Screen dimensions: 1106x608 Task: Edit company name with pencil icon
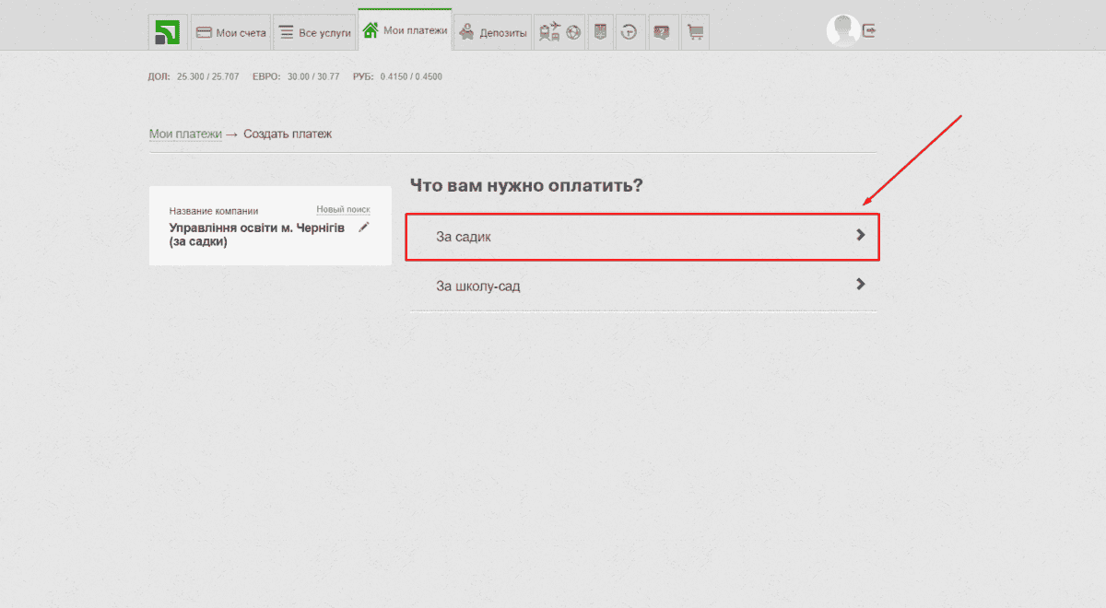click(364, 227)
